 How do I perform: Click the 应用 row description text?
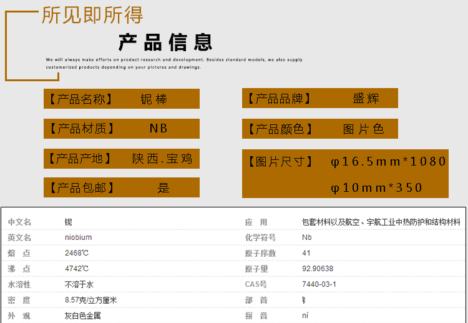pyautogui.click(x=381, y=222)
